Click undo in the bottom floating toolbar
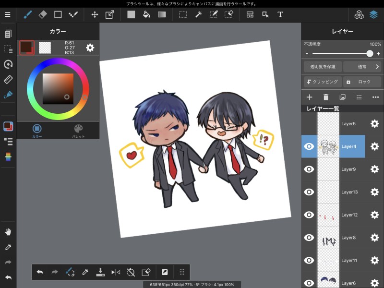 tap(40, 272)
